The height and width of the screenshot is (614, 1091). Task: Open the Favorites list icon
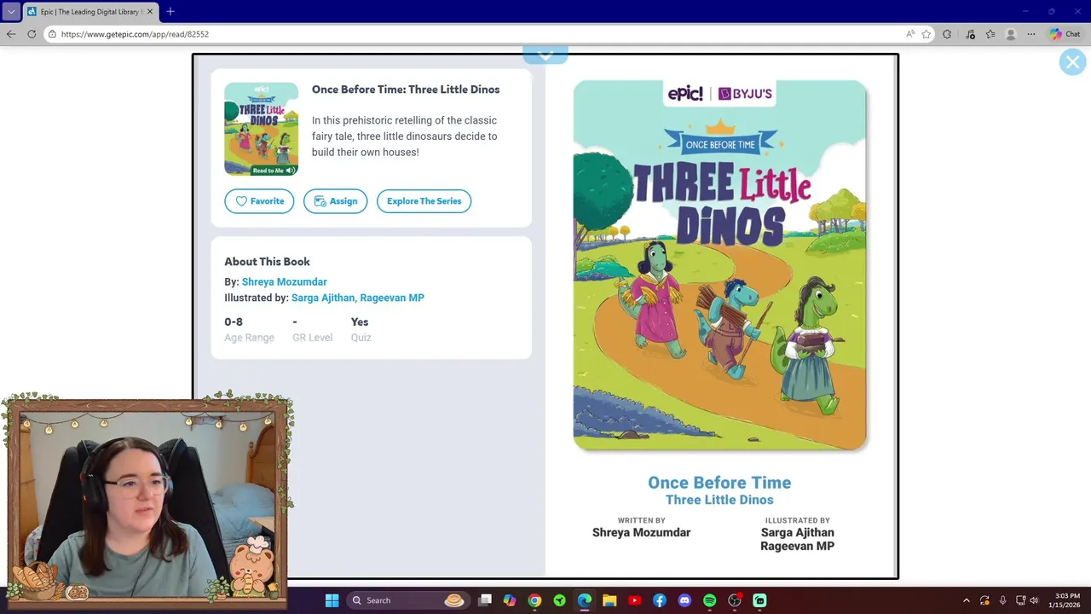click(990, 34)
